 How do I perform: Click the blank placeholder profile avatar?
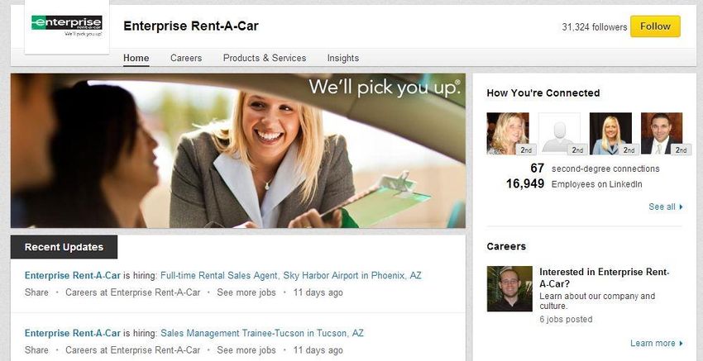click(x=559, y=134)
